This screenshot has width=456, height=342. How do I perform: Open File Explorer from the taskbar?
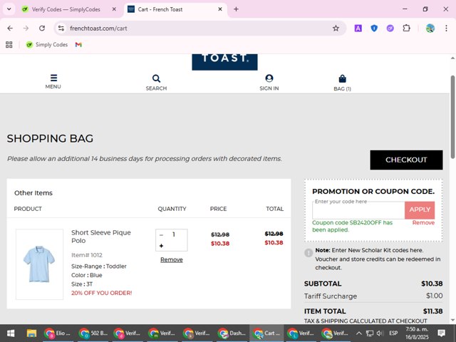31,333
